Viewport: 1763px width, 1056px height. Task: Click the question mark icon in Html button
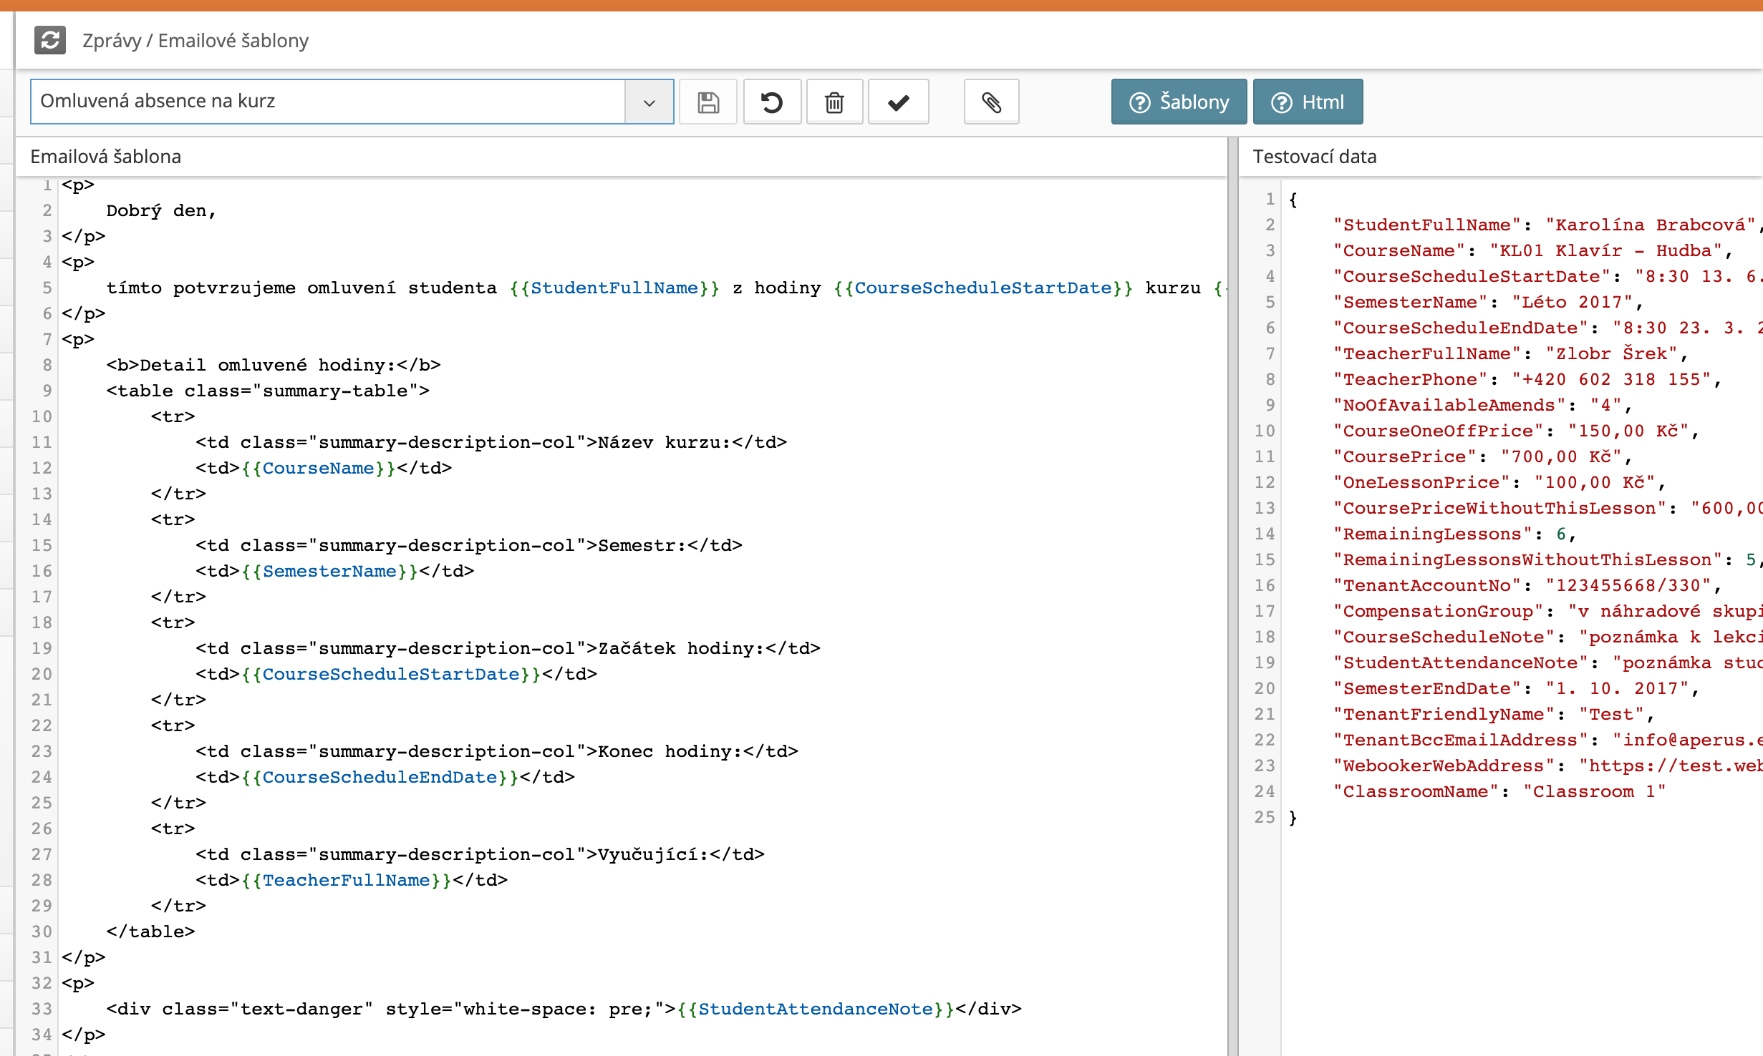coord(1281,102)
